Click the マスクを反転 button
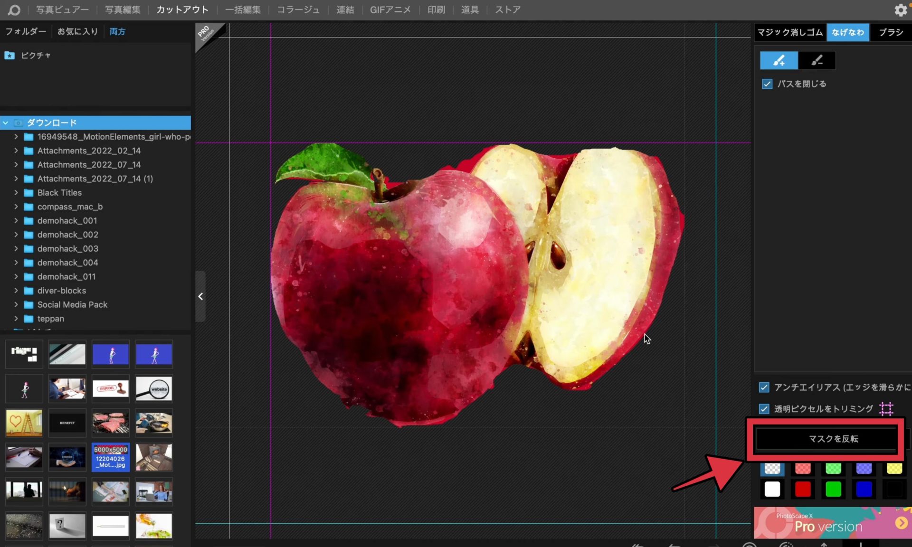 (833, 439)
